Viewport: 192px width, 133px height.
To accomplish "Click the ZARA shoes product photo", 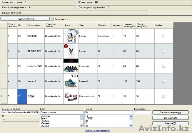I will 71,66.
